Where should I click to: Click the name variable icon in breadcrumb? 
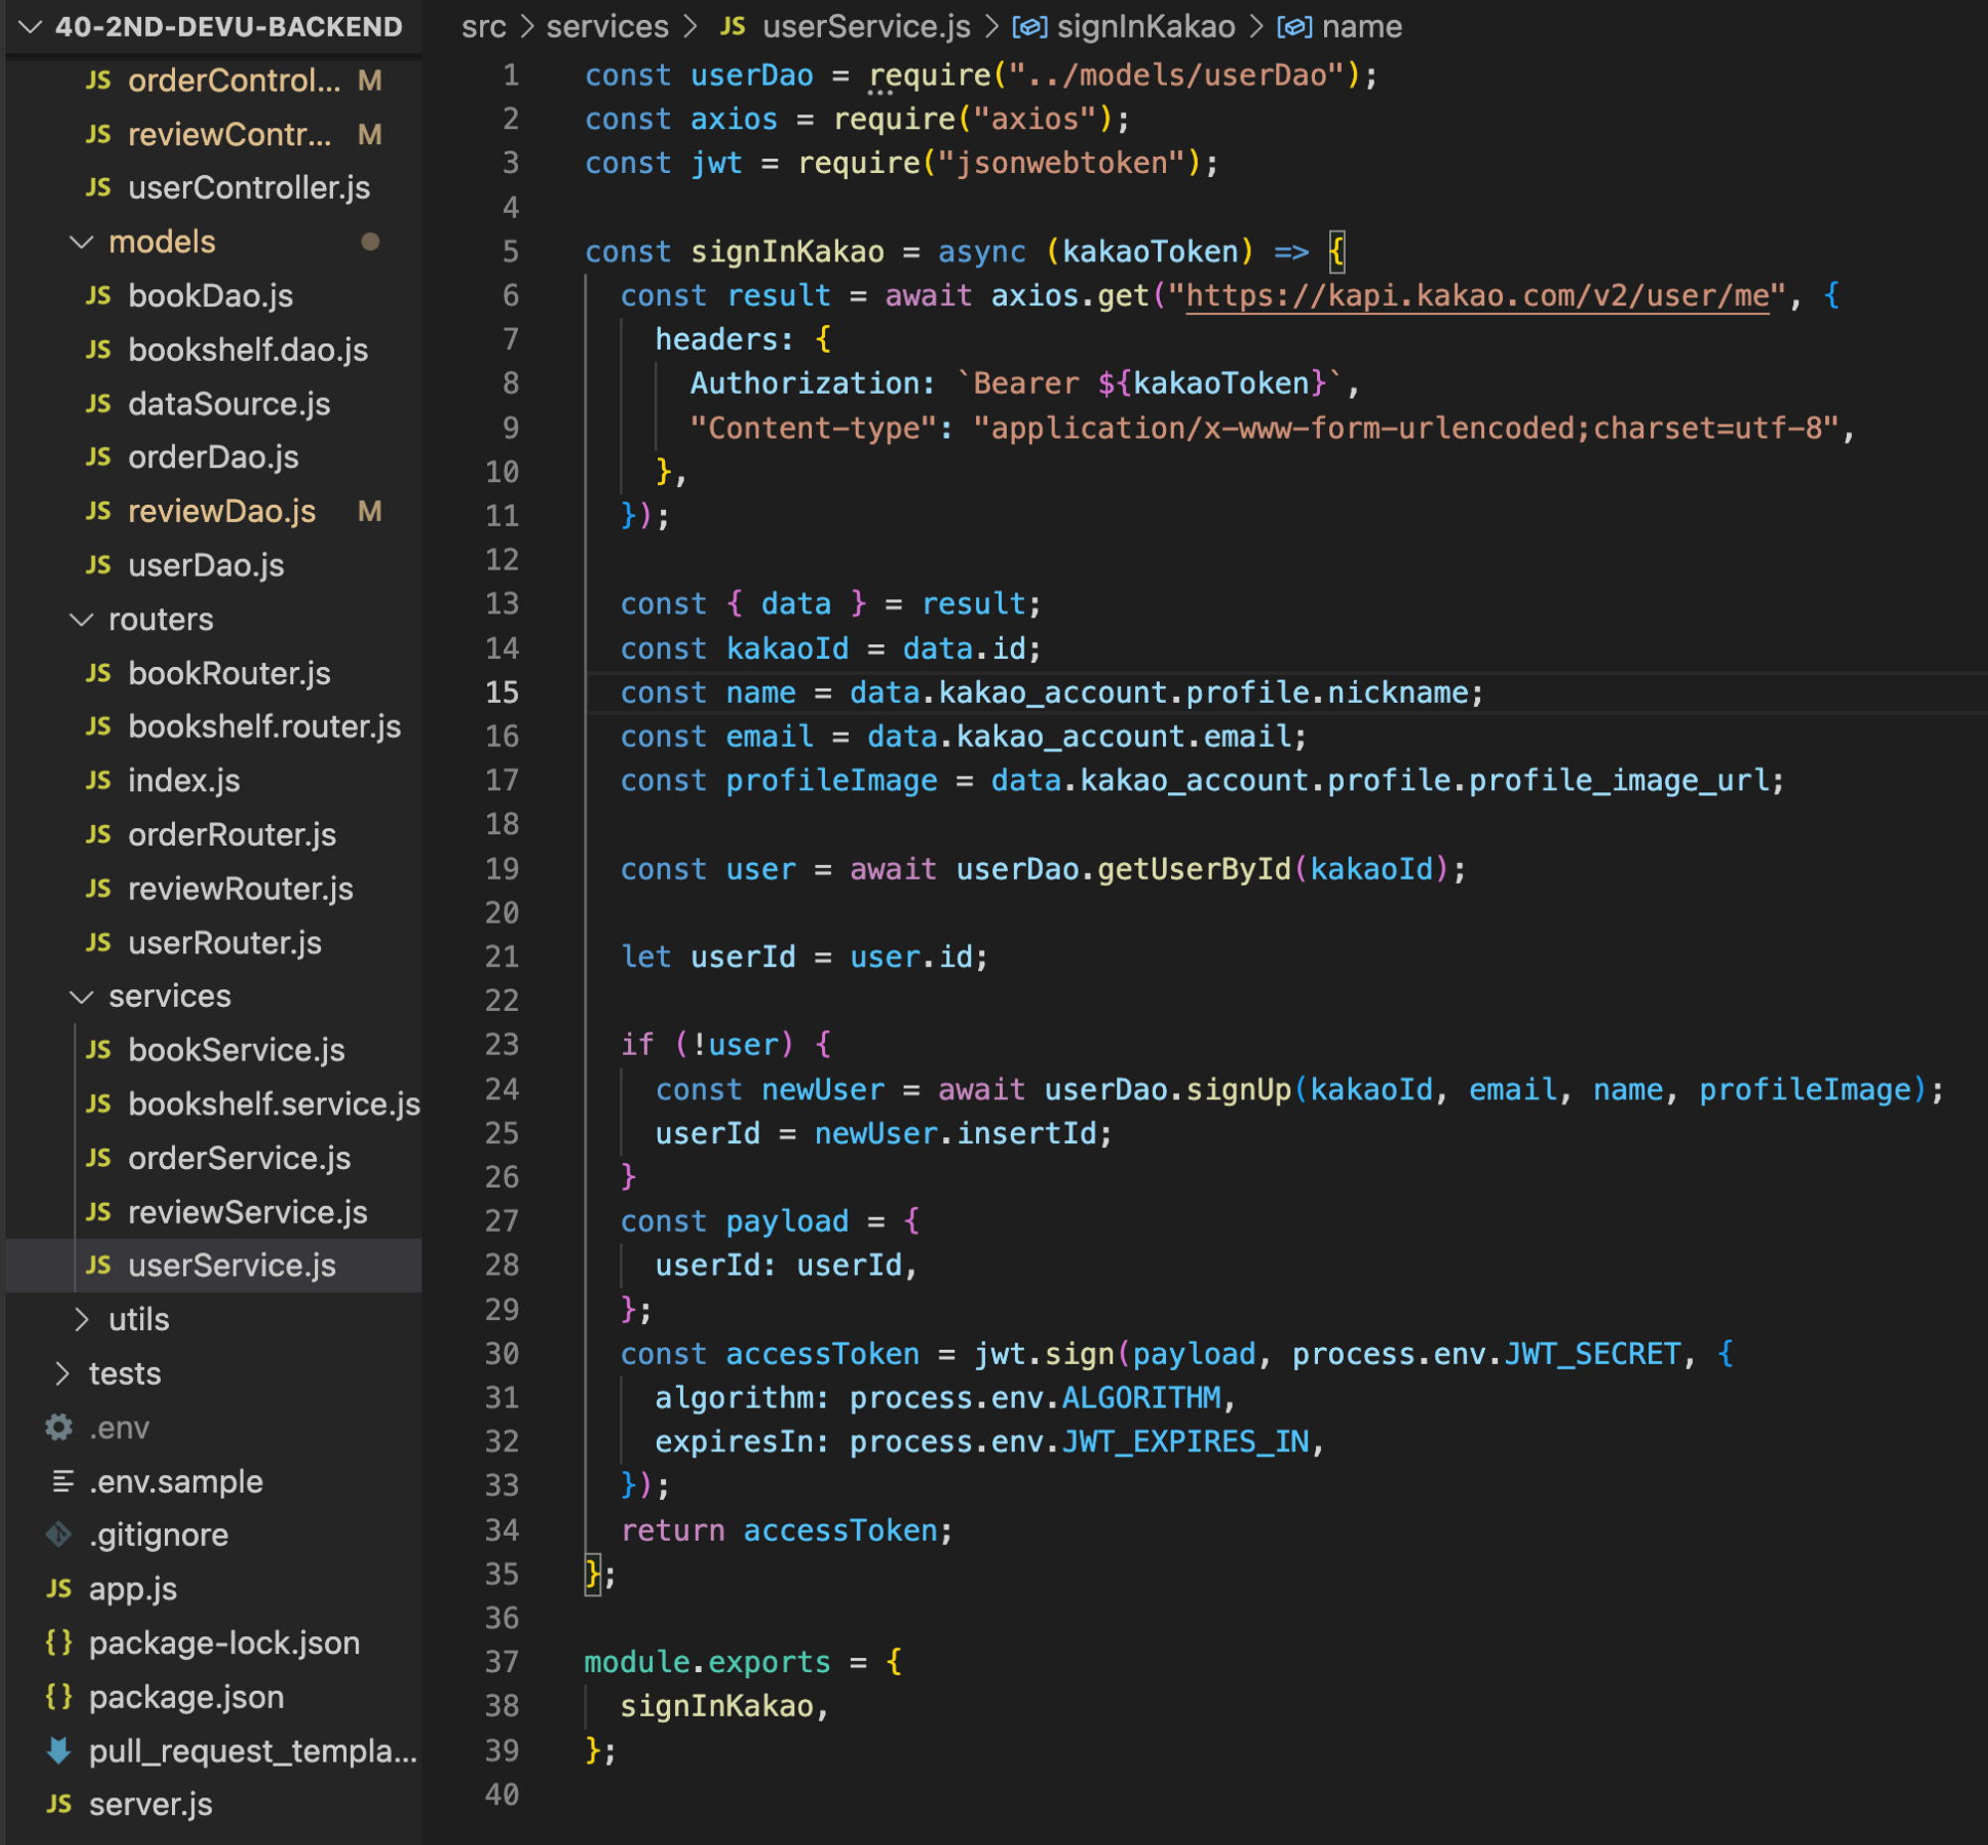1294,27
